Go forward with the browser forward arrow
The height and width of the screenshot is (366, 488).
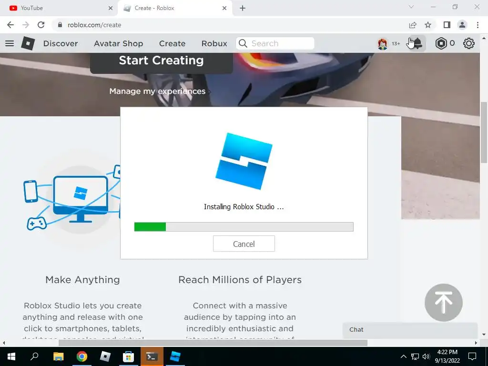click(26, 25)
